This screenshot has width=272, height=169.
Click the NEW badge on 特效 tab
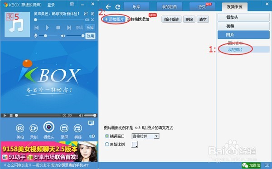[x=209, y=4]
